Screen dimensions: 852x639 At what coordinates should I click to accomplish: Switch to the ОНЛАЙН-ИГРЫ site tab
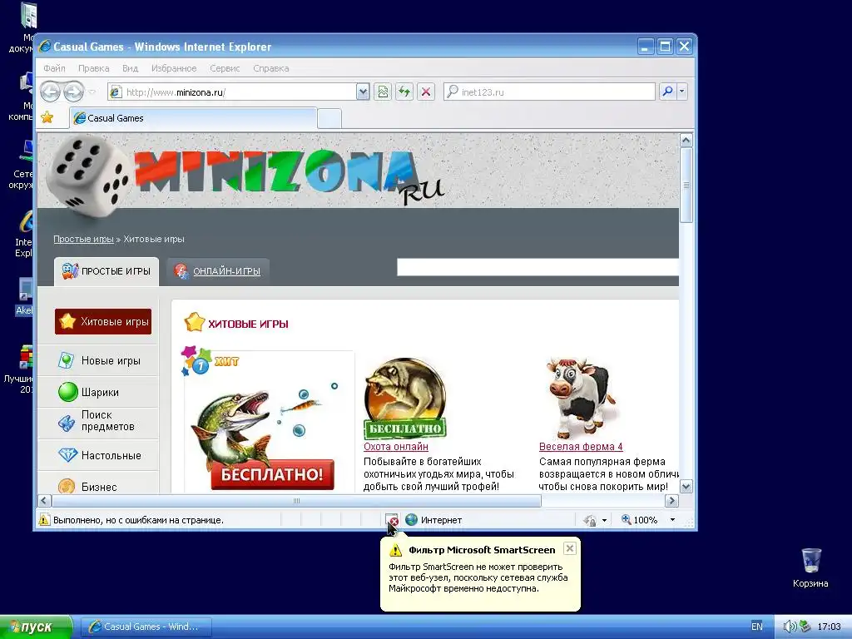coord(218,271)
